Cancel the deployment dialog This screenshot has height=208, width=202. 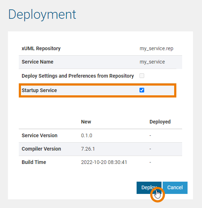[175, 188]
